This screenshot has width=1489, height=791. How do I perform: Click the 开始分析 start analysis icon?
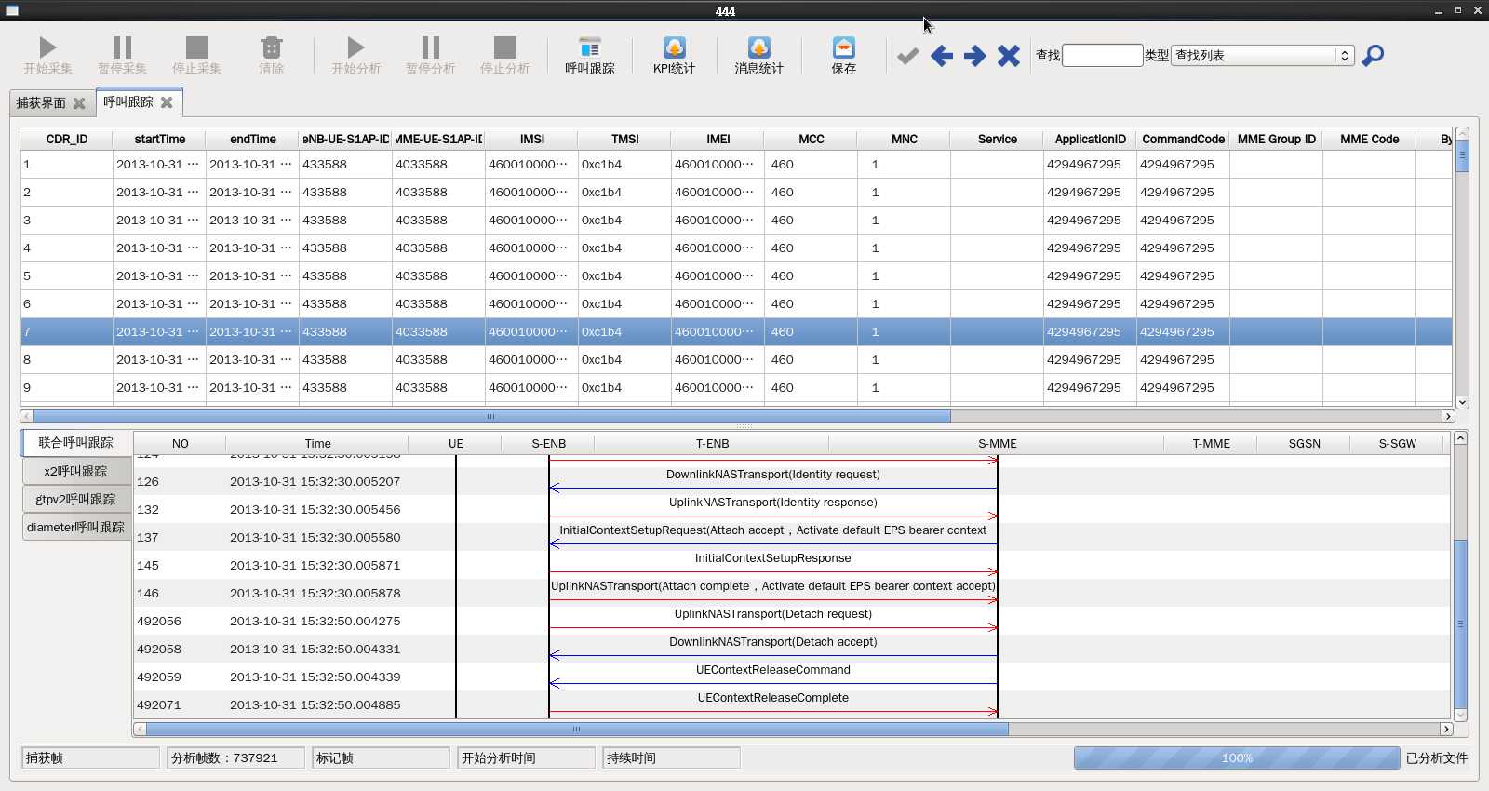pos(355,47)
